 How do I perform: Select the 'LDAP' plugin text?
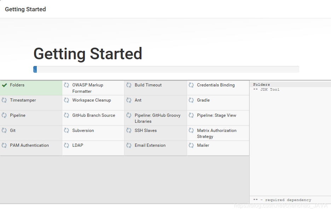pos(78,145)
